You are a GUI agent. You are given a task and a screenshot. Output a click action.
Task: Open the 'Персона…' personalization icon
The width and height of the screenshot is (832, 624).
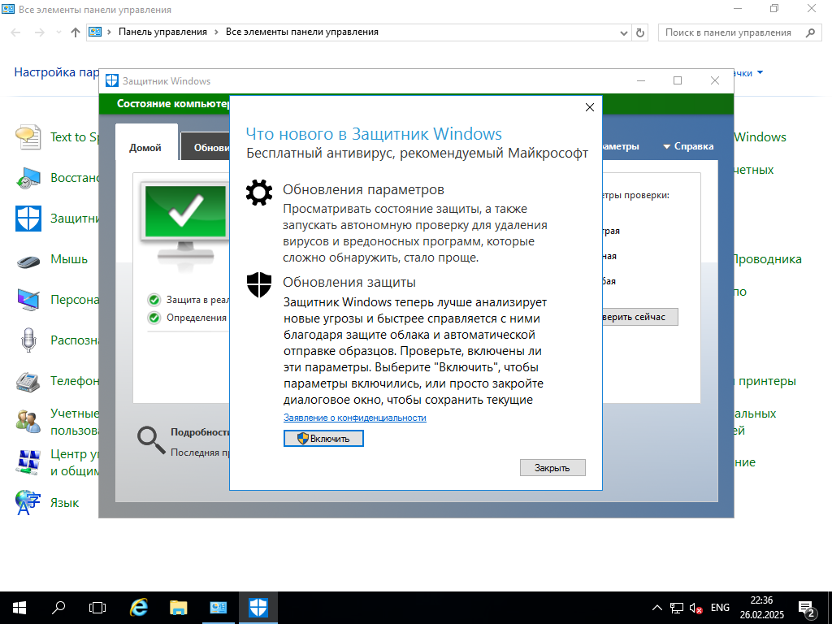tap(28, 300)
